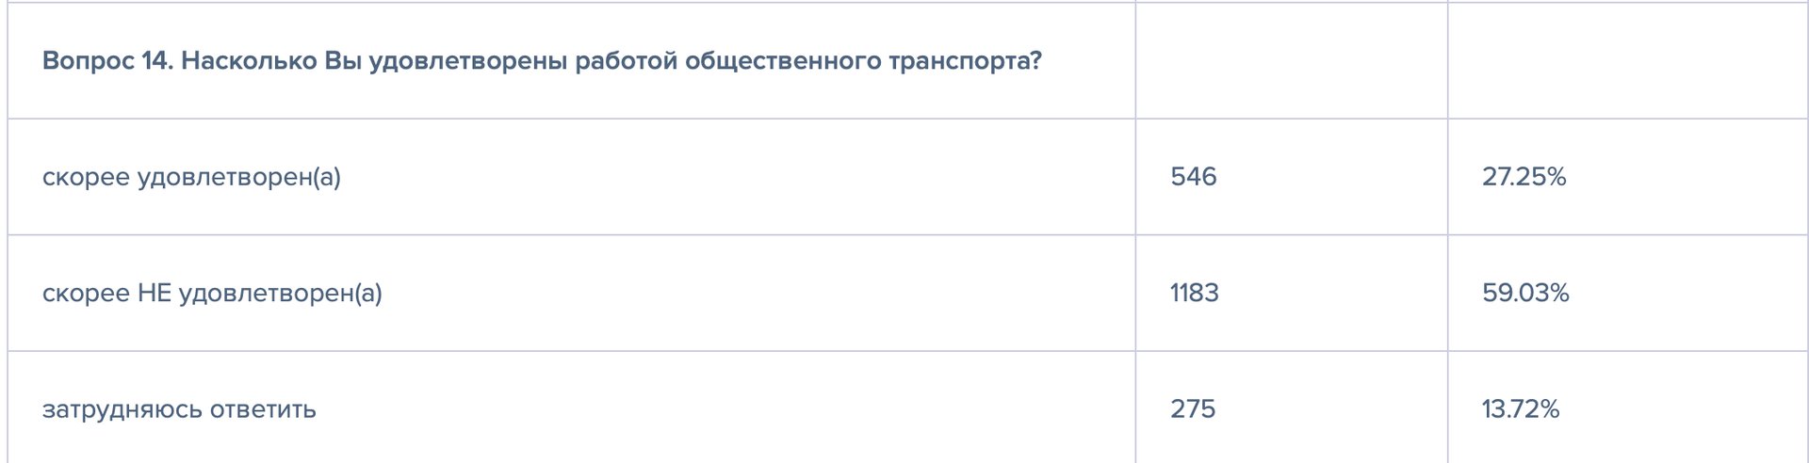Select the 'затрудняюсь ответить' answer cell
This screenshot has width=1809, height=463.
coord(179,410)
